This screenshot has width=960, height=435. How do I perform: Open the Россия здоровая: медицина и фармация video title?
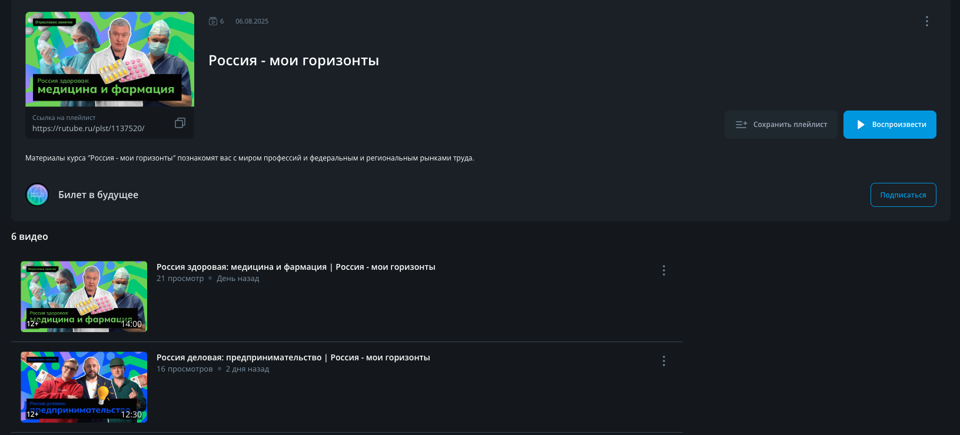[295, 267]
